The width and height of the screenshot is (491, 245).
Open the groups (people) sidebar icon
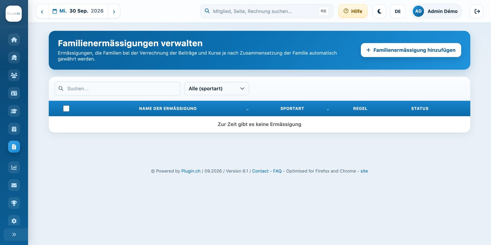coord(14,75)
